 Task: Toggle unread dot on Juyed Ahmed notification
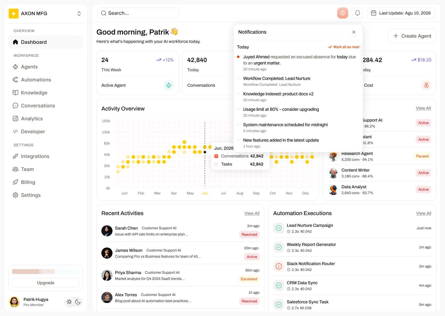pos(238,57)
